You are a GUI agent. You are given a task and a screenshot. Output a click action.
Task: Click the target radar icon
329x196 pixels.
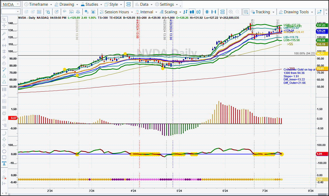point(57,12)
